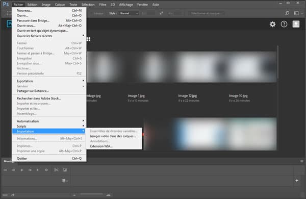Viewport: 306px width, 199px height.
Task: Click the Image 12.jpg file name
Action: point(188,96)
